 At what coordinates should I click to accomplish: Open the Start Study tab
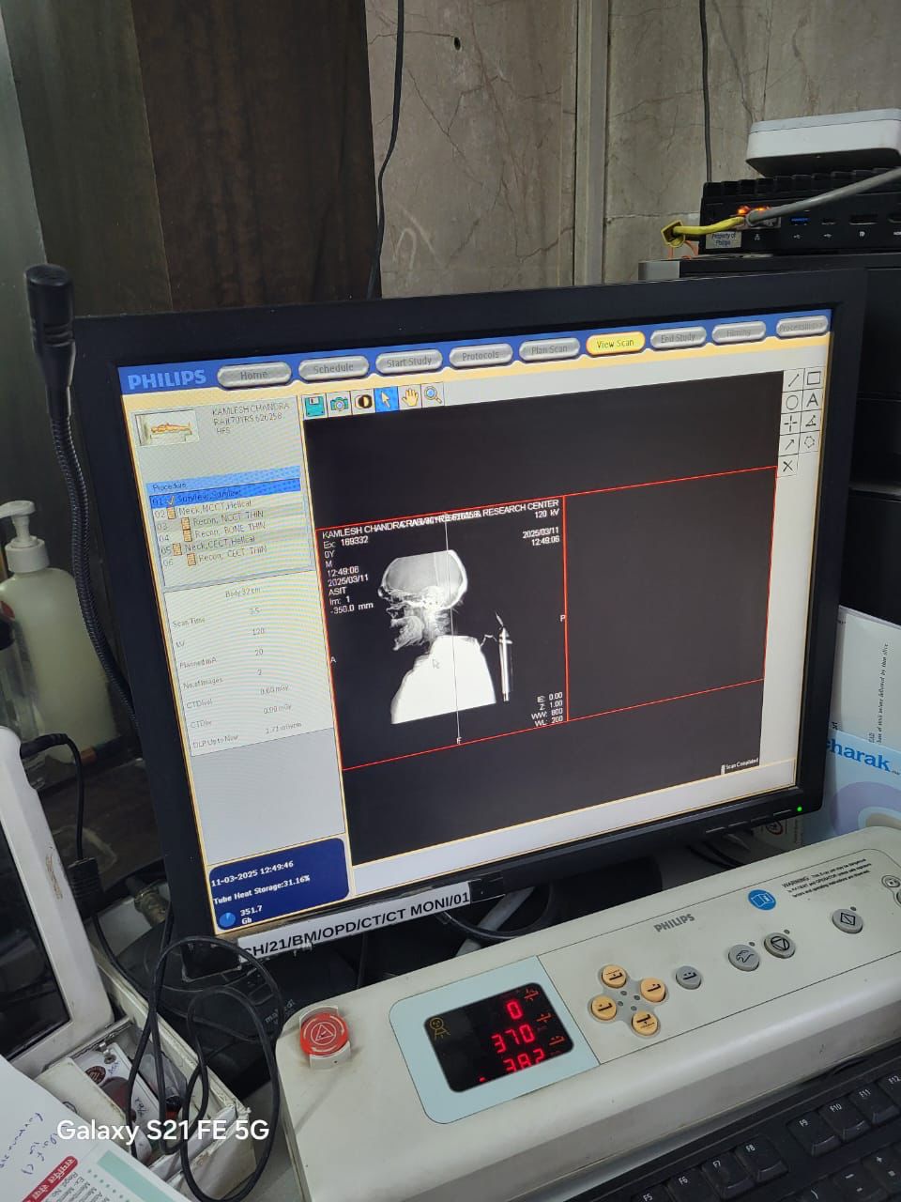point(409,361)
